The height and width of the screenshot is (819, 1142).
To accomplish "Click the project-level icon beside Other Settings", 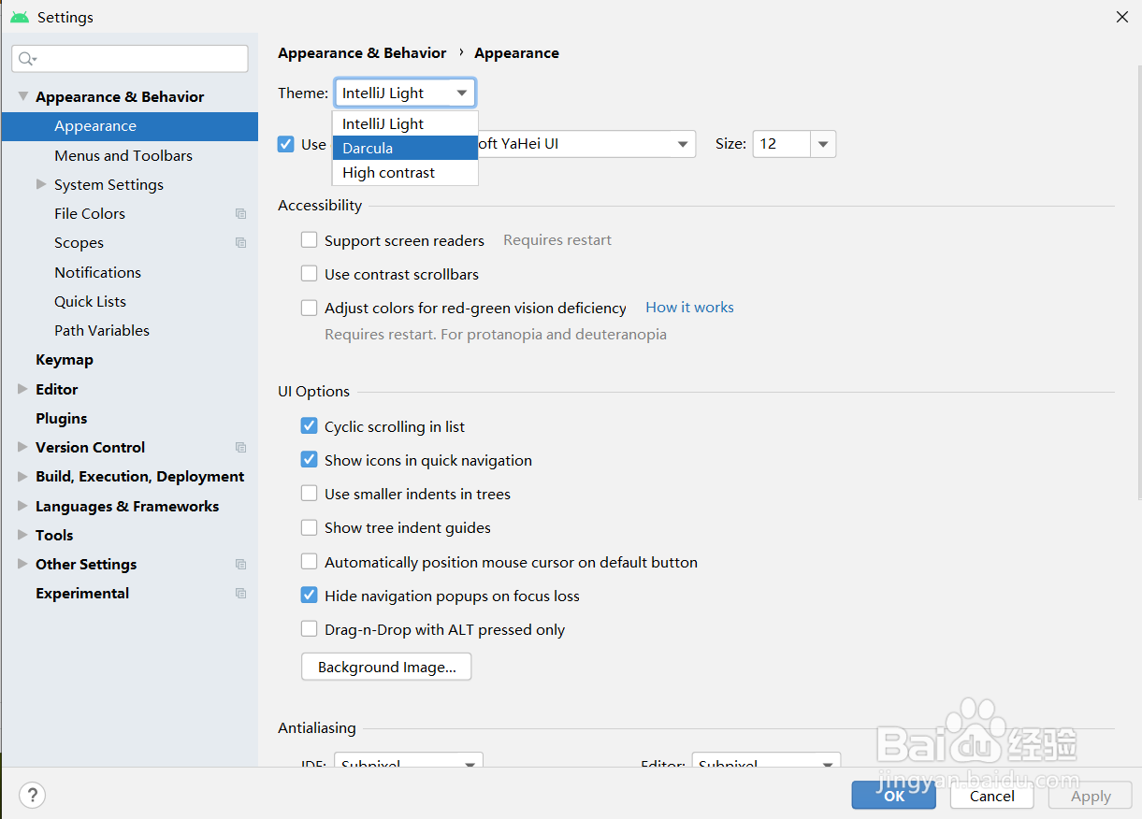I will 240,565.
